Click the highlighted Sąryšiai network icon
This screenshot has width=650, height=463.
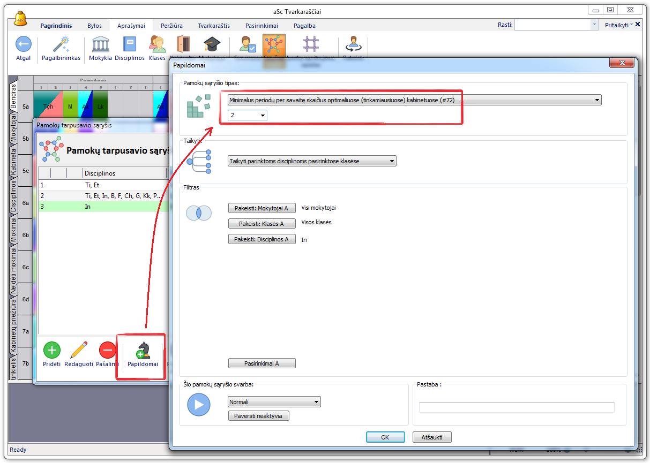(x=274, y=44)
